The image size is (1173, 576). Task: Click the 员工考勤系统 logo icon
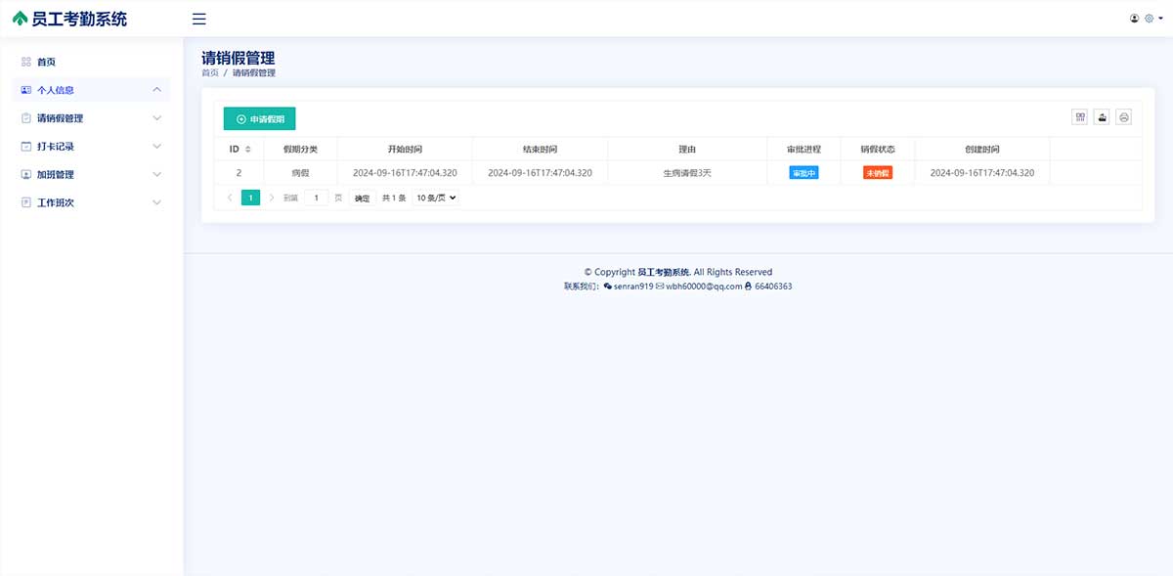pos(20,19)
